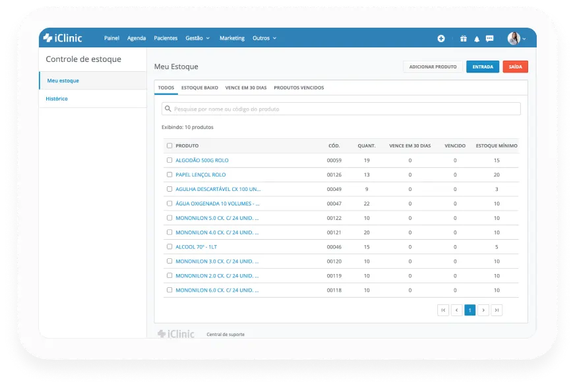
Task: Check the MONONILON 5.0 row checkbox
Action: coord(169,217)
